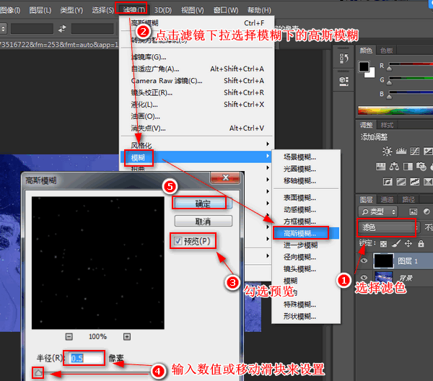433x381 pixels.
Task: Add a Hue/Saturation adjustment icon
Action: [381, 167]
